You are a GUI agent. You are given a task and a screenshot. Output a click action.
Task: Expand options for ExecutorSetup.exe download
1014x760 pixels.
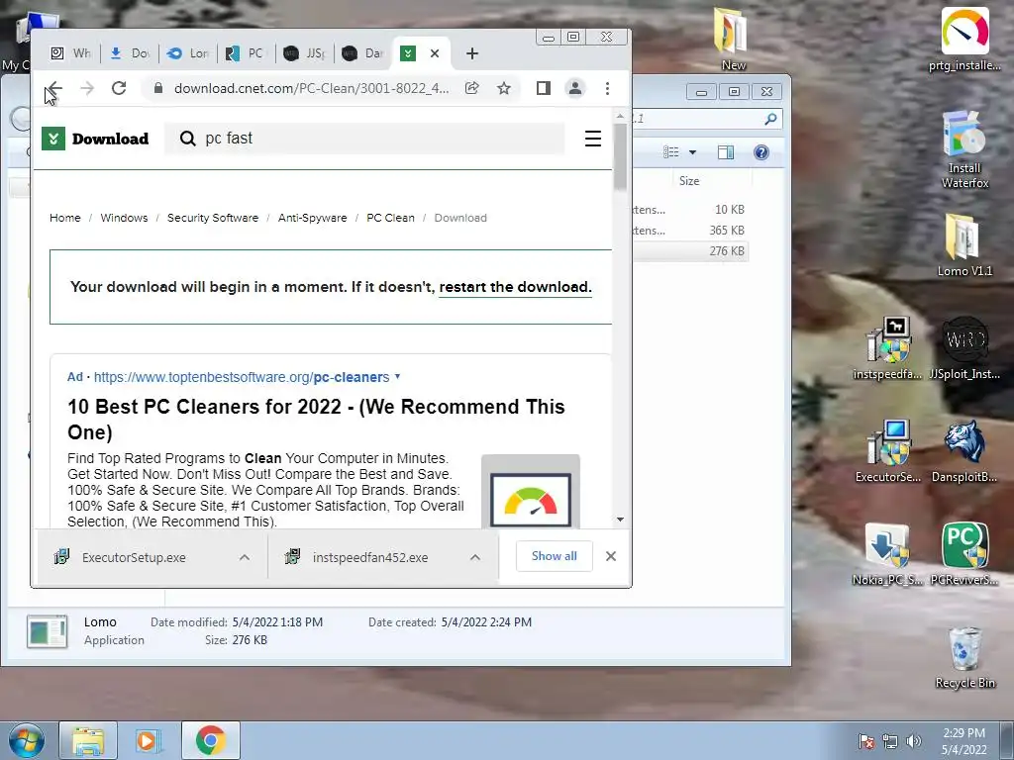click(x=245, y=557)
